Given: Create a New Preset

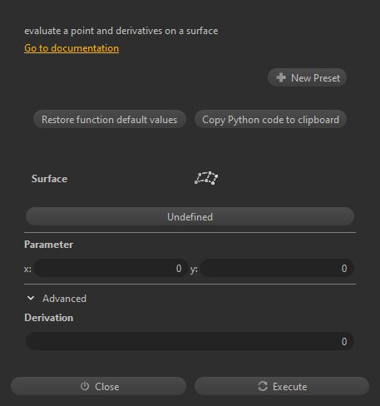Looking at the screenshot, I should pos(307,77).
